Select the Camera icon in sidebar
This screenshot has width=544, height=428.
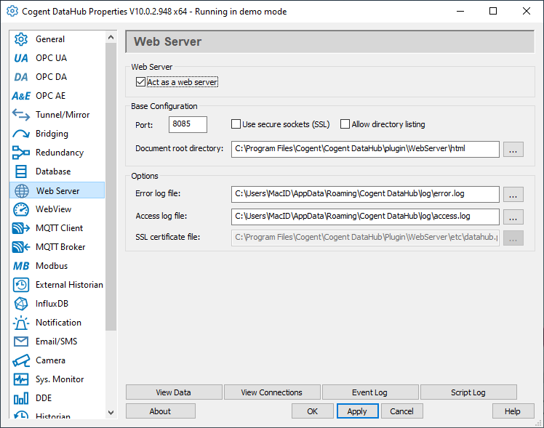(x=21, y=360)
